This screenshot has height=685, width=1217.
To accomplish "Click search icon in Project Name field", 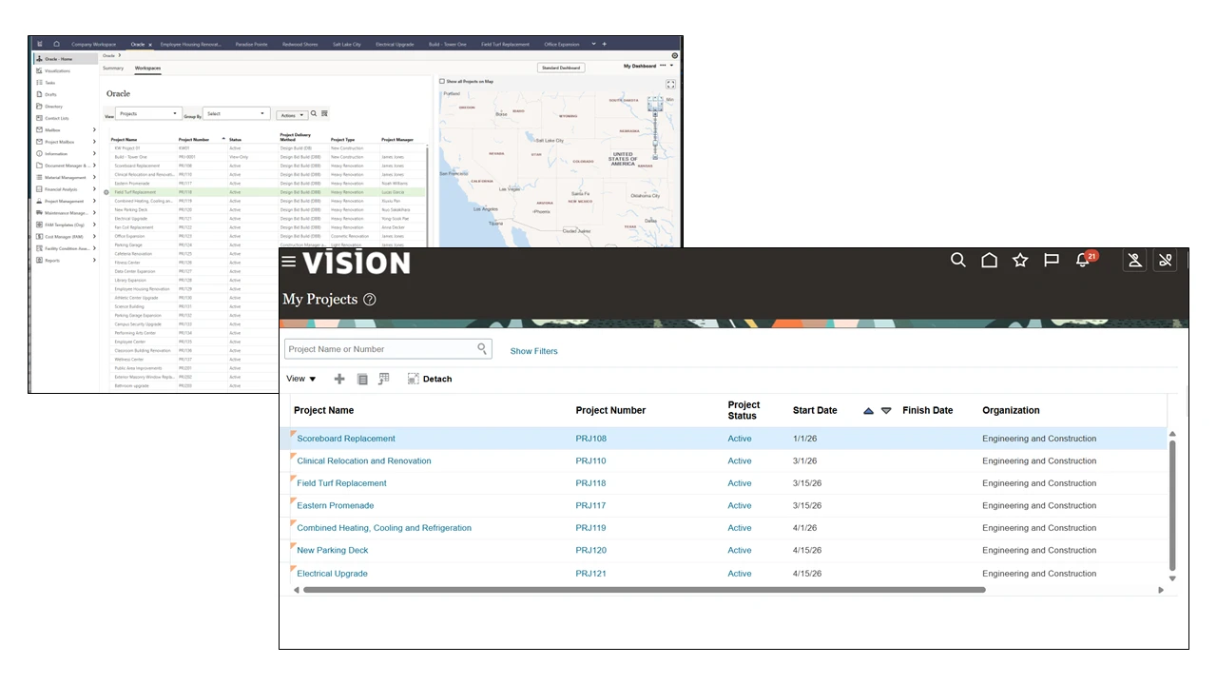I will tap(482, 349).
